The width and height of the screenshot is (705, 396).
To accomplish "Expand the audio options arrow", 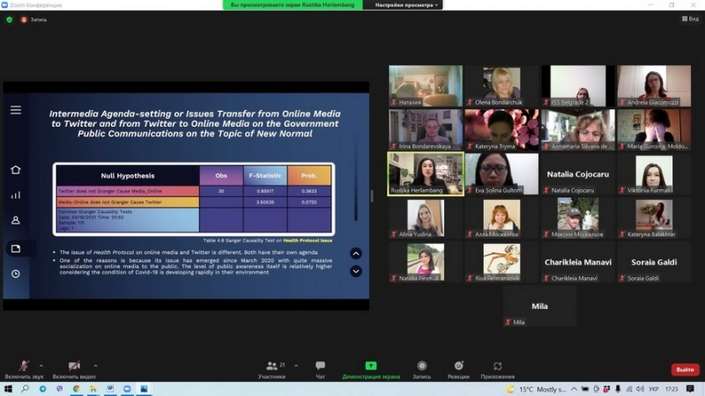I will pyautogui.click(x=44, y=364).
